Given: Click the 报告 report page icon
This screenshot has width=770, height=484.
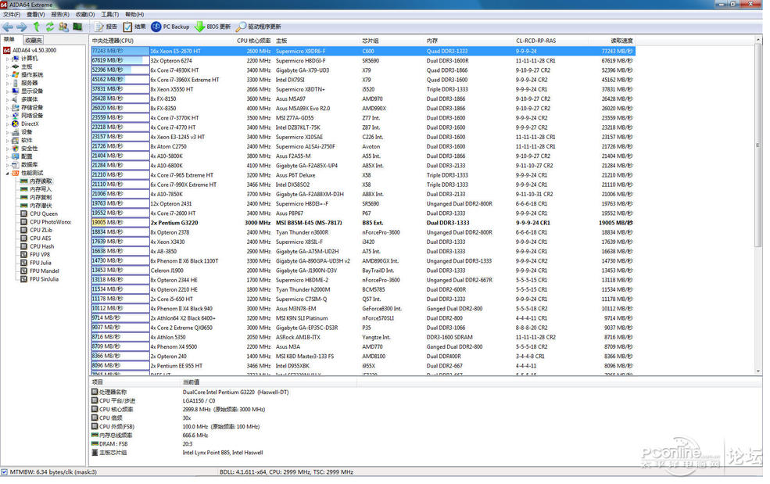Looking at the screenshot, I should coord(99,27).
